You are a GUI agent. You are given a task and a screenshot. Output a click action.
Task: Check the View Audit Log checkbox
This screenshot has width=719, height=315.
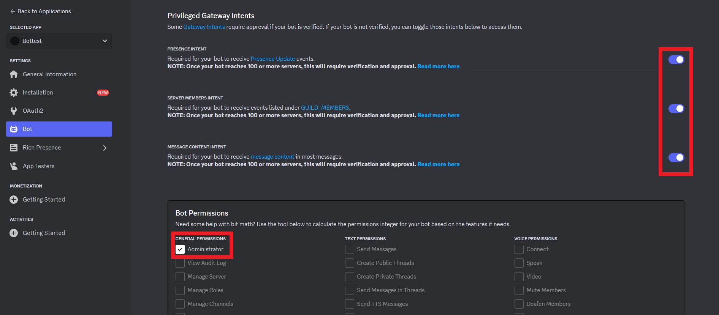click(x=180, y=263)
